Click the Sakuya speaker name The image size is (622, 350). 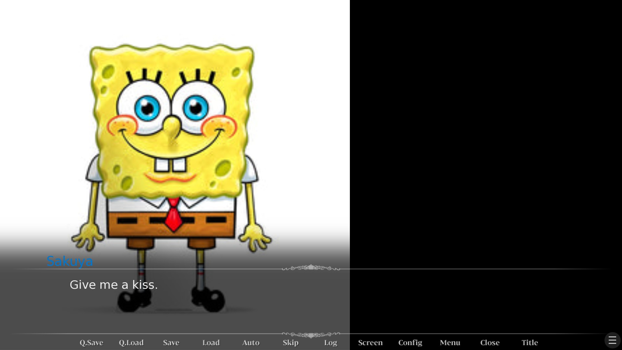click(70, 261)
